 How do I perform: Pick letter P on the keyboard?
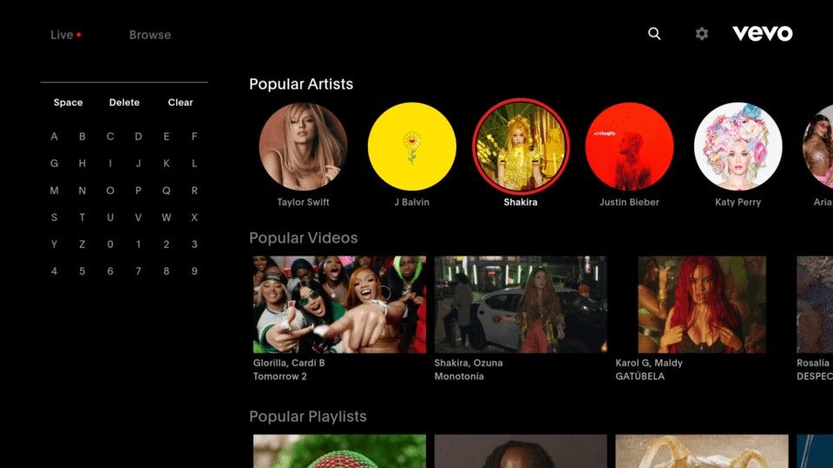point(138,191)
